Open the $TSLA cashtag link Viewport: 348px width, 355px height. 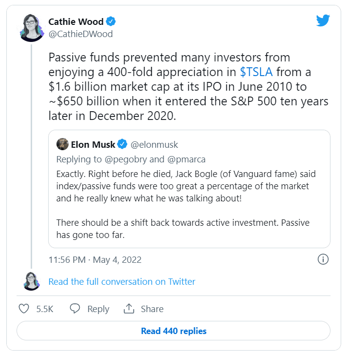click(256, 72)
